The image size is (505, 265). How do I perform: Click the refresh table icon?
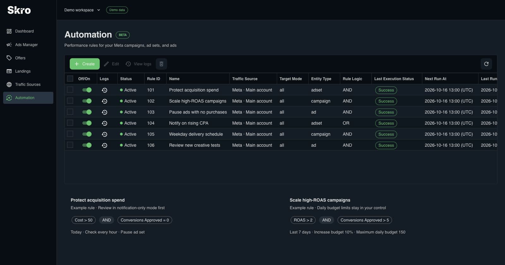(486, 64)
